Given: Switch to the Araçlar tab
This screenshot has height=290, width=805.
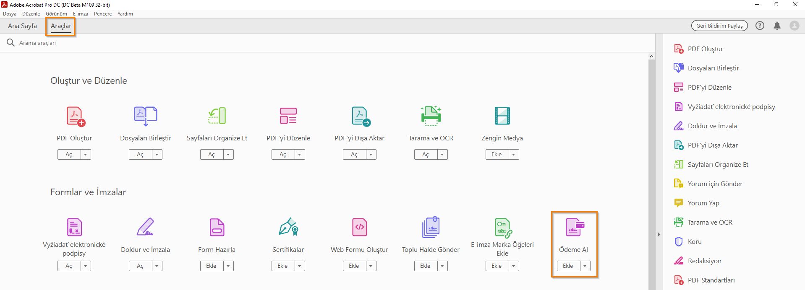Looking at the screenshot, I should pyautogui.click(x=61, y=26).
